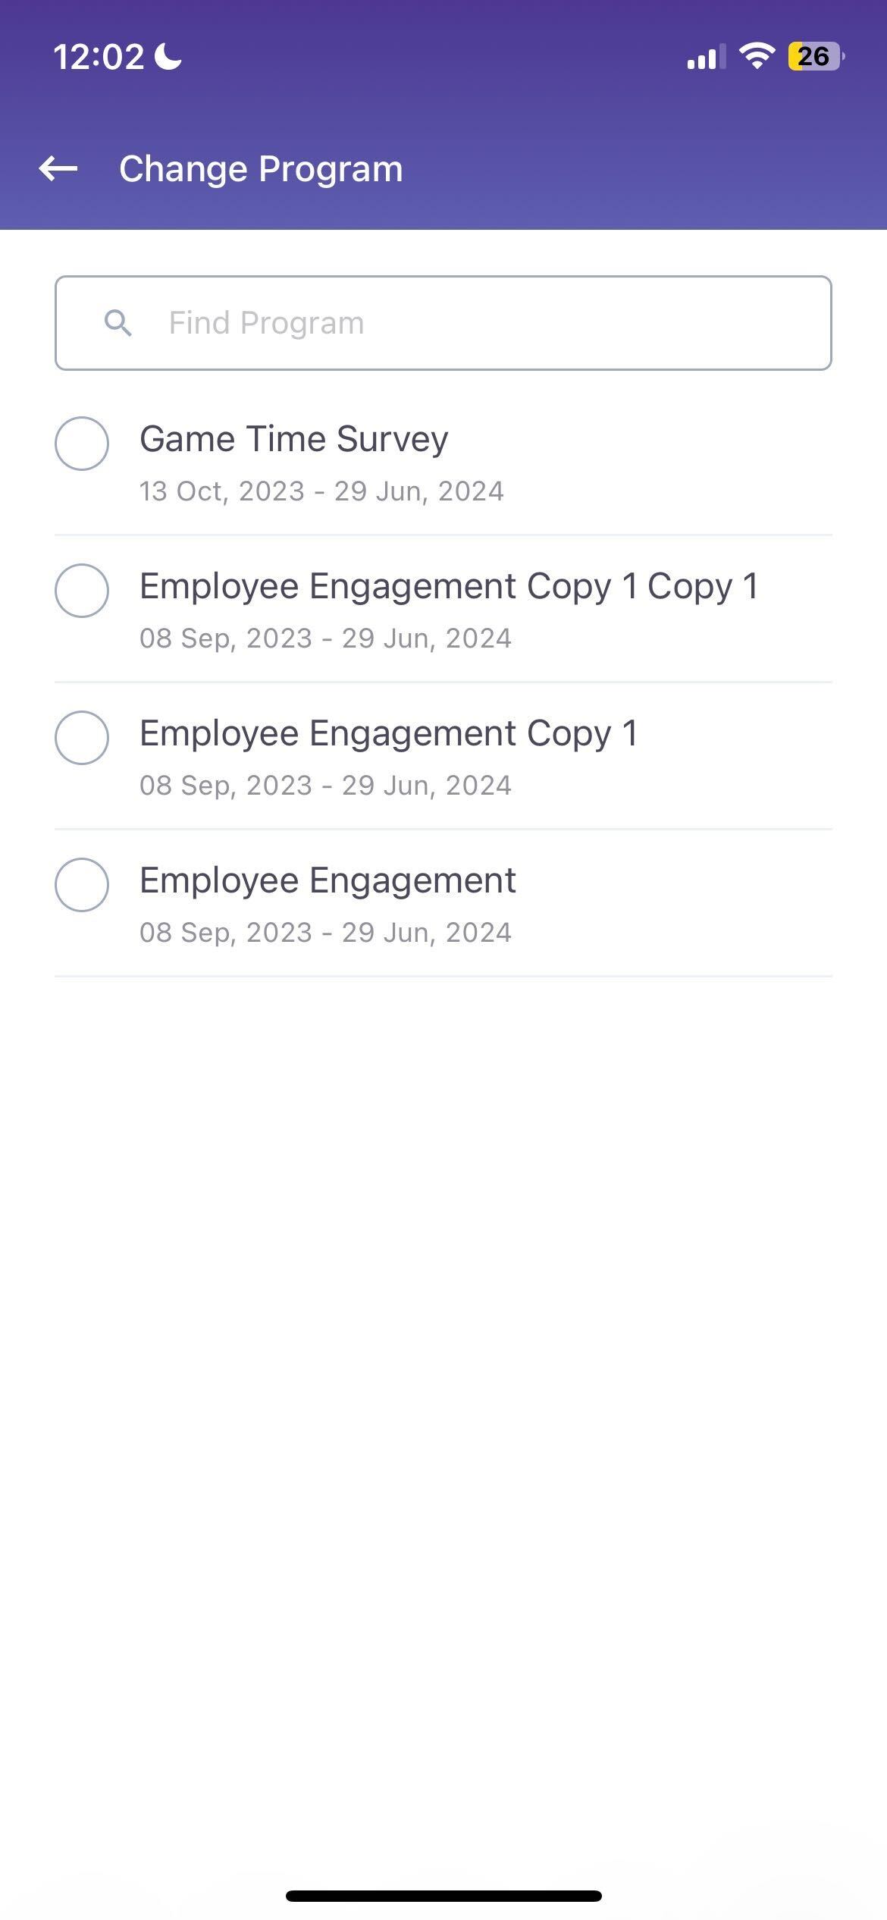Select radio button for Employee Engagement Copy 1 Copy 1
The height and width of the screenshot is (1920, 887).
pyautogui.click(x=82, y=591)
